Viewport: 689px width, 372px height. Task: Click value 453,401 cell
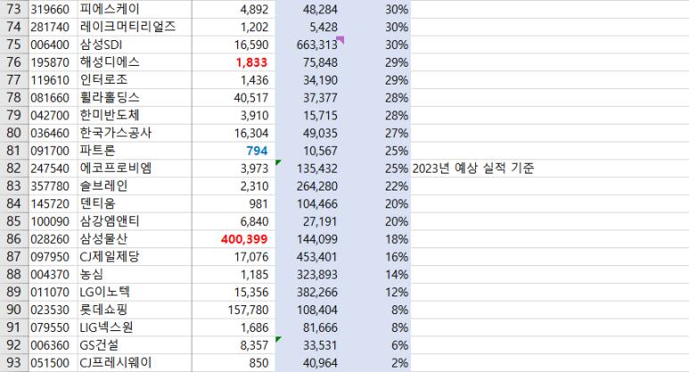coord(309,256)
